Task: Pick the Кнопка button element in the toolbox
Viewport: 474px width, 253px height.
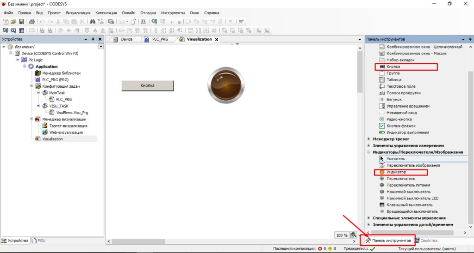Action: 393,67
